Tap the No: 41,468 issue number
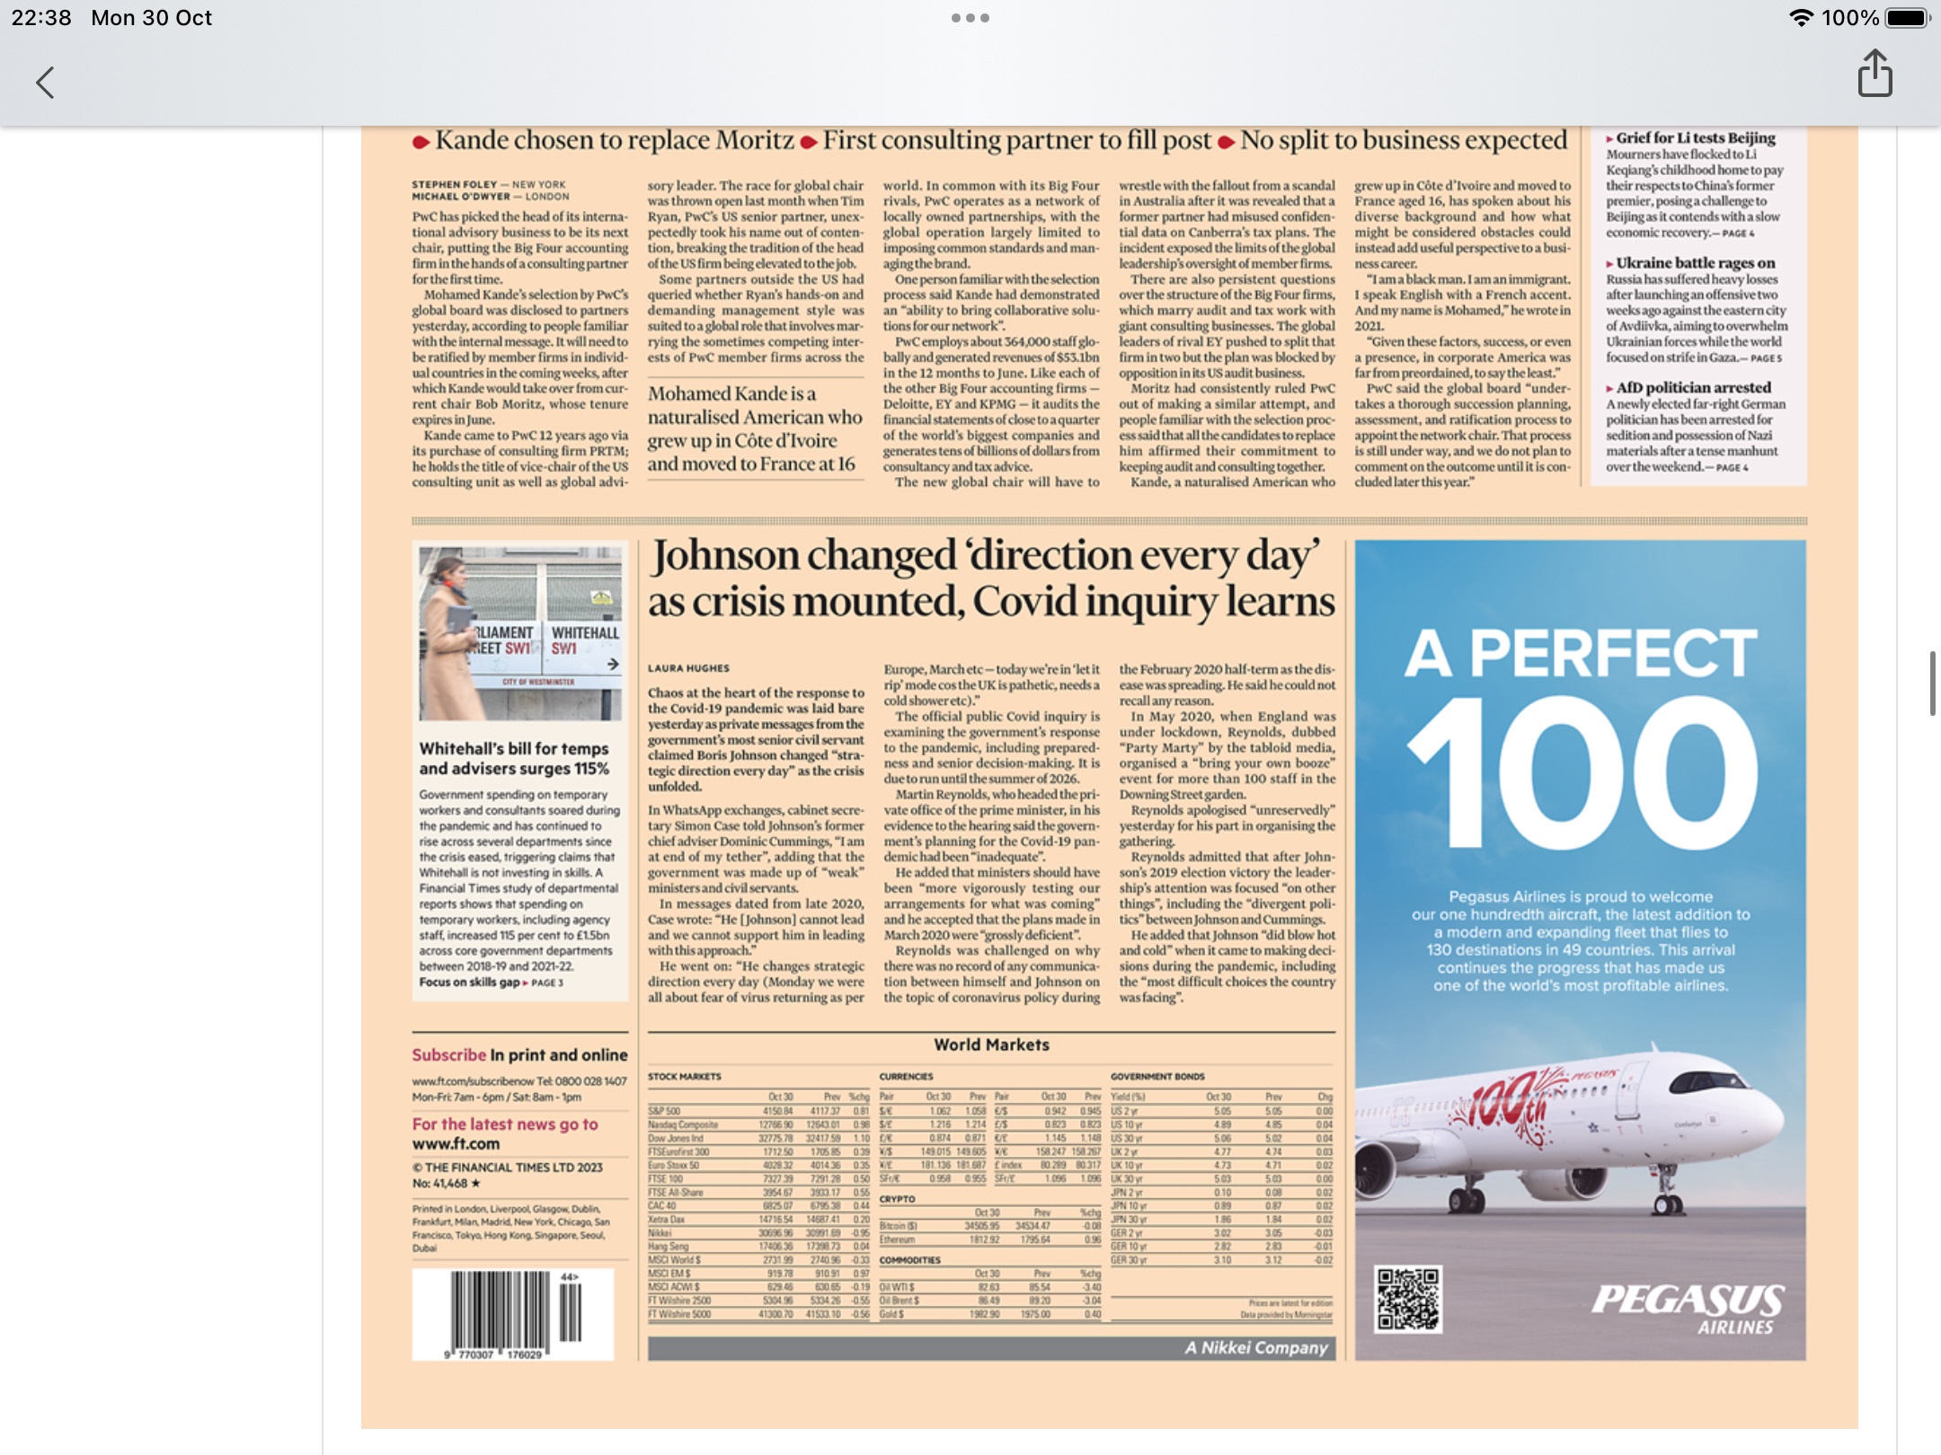 pos(447,1183)
